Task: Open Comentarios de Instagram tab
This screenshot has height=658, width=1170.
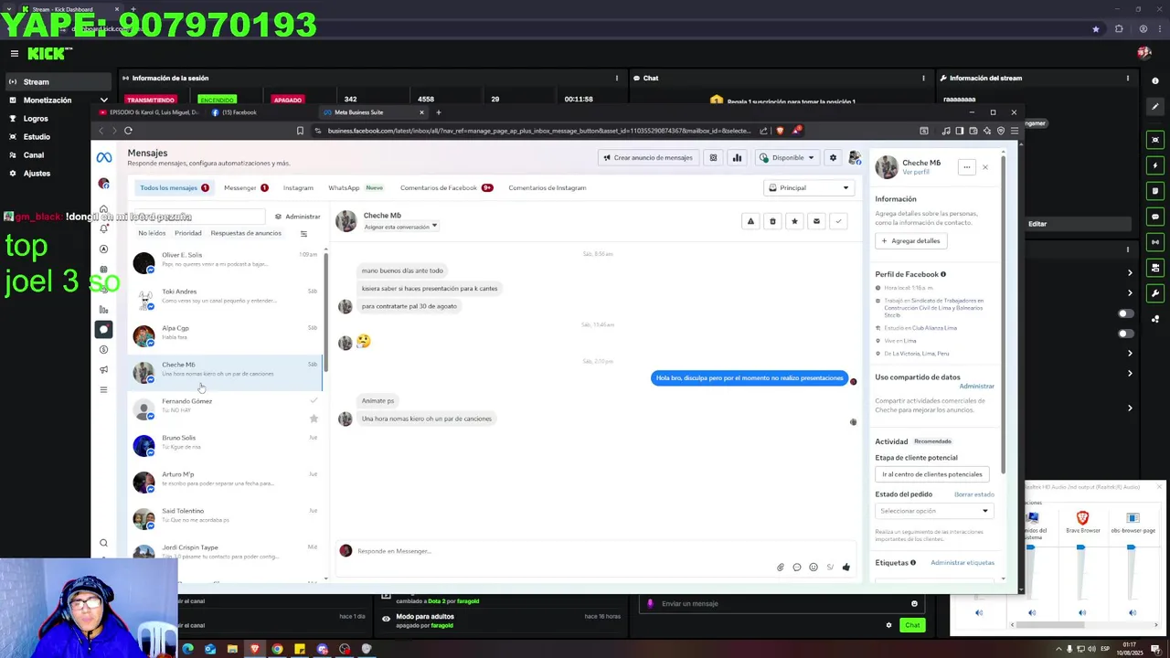Action: pyautogui.click(x=548, y=187)
